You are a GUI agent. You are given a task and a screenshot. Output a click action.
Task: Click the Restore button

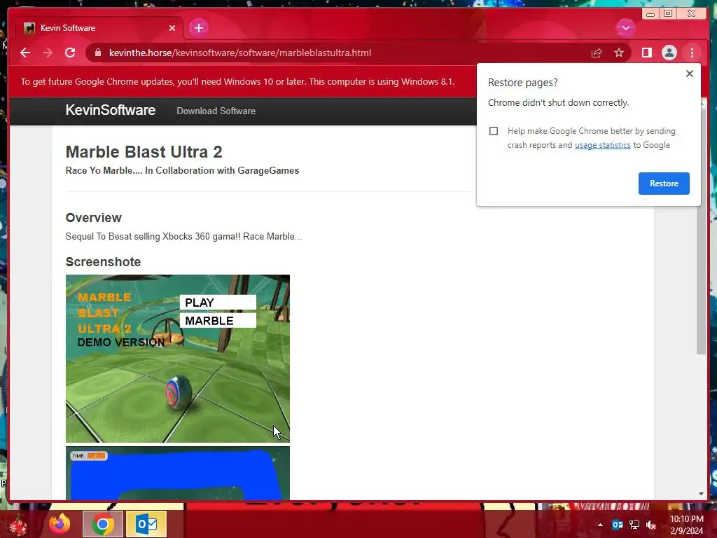pos(664,184)
